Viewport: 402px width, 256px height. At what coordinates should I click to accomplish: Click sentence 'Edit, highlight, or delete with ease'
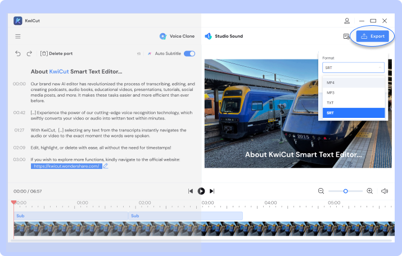point(101,148)
